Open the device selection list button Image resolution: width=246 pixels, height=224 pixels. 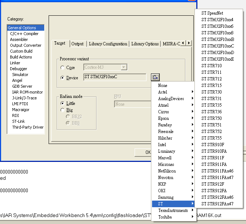pos(155,77)
